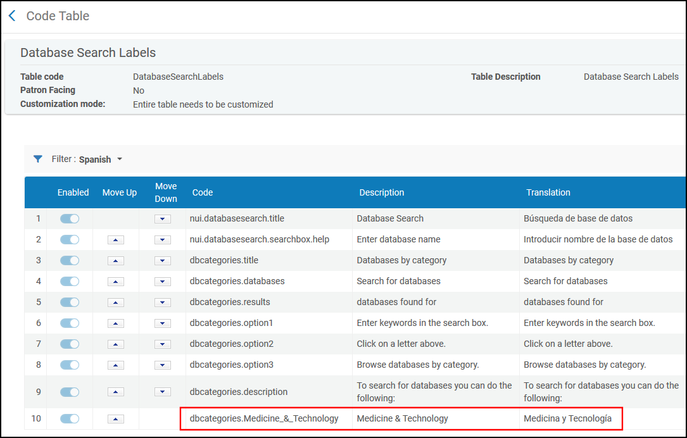Disable the dbcategories.databases row toggle

click(70, 281)
